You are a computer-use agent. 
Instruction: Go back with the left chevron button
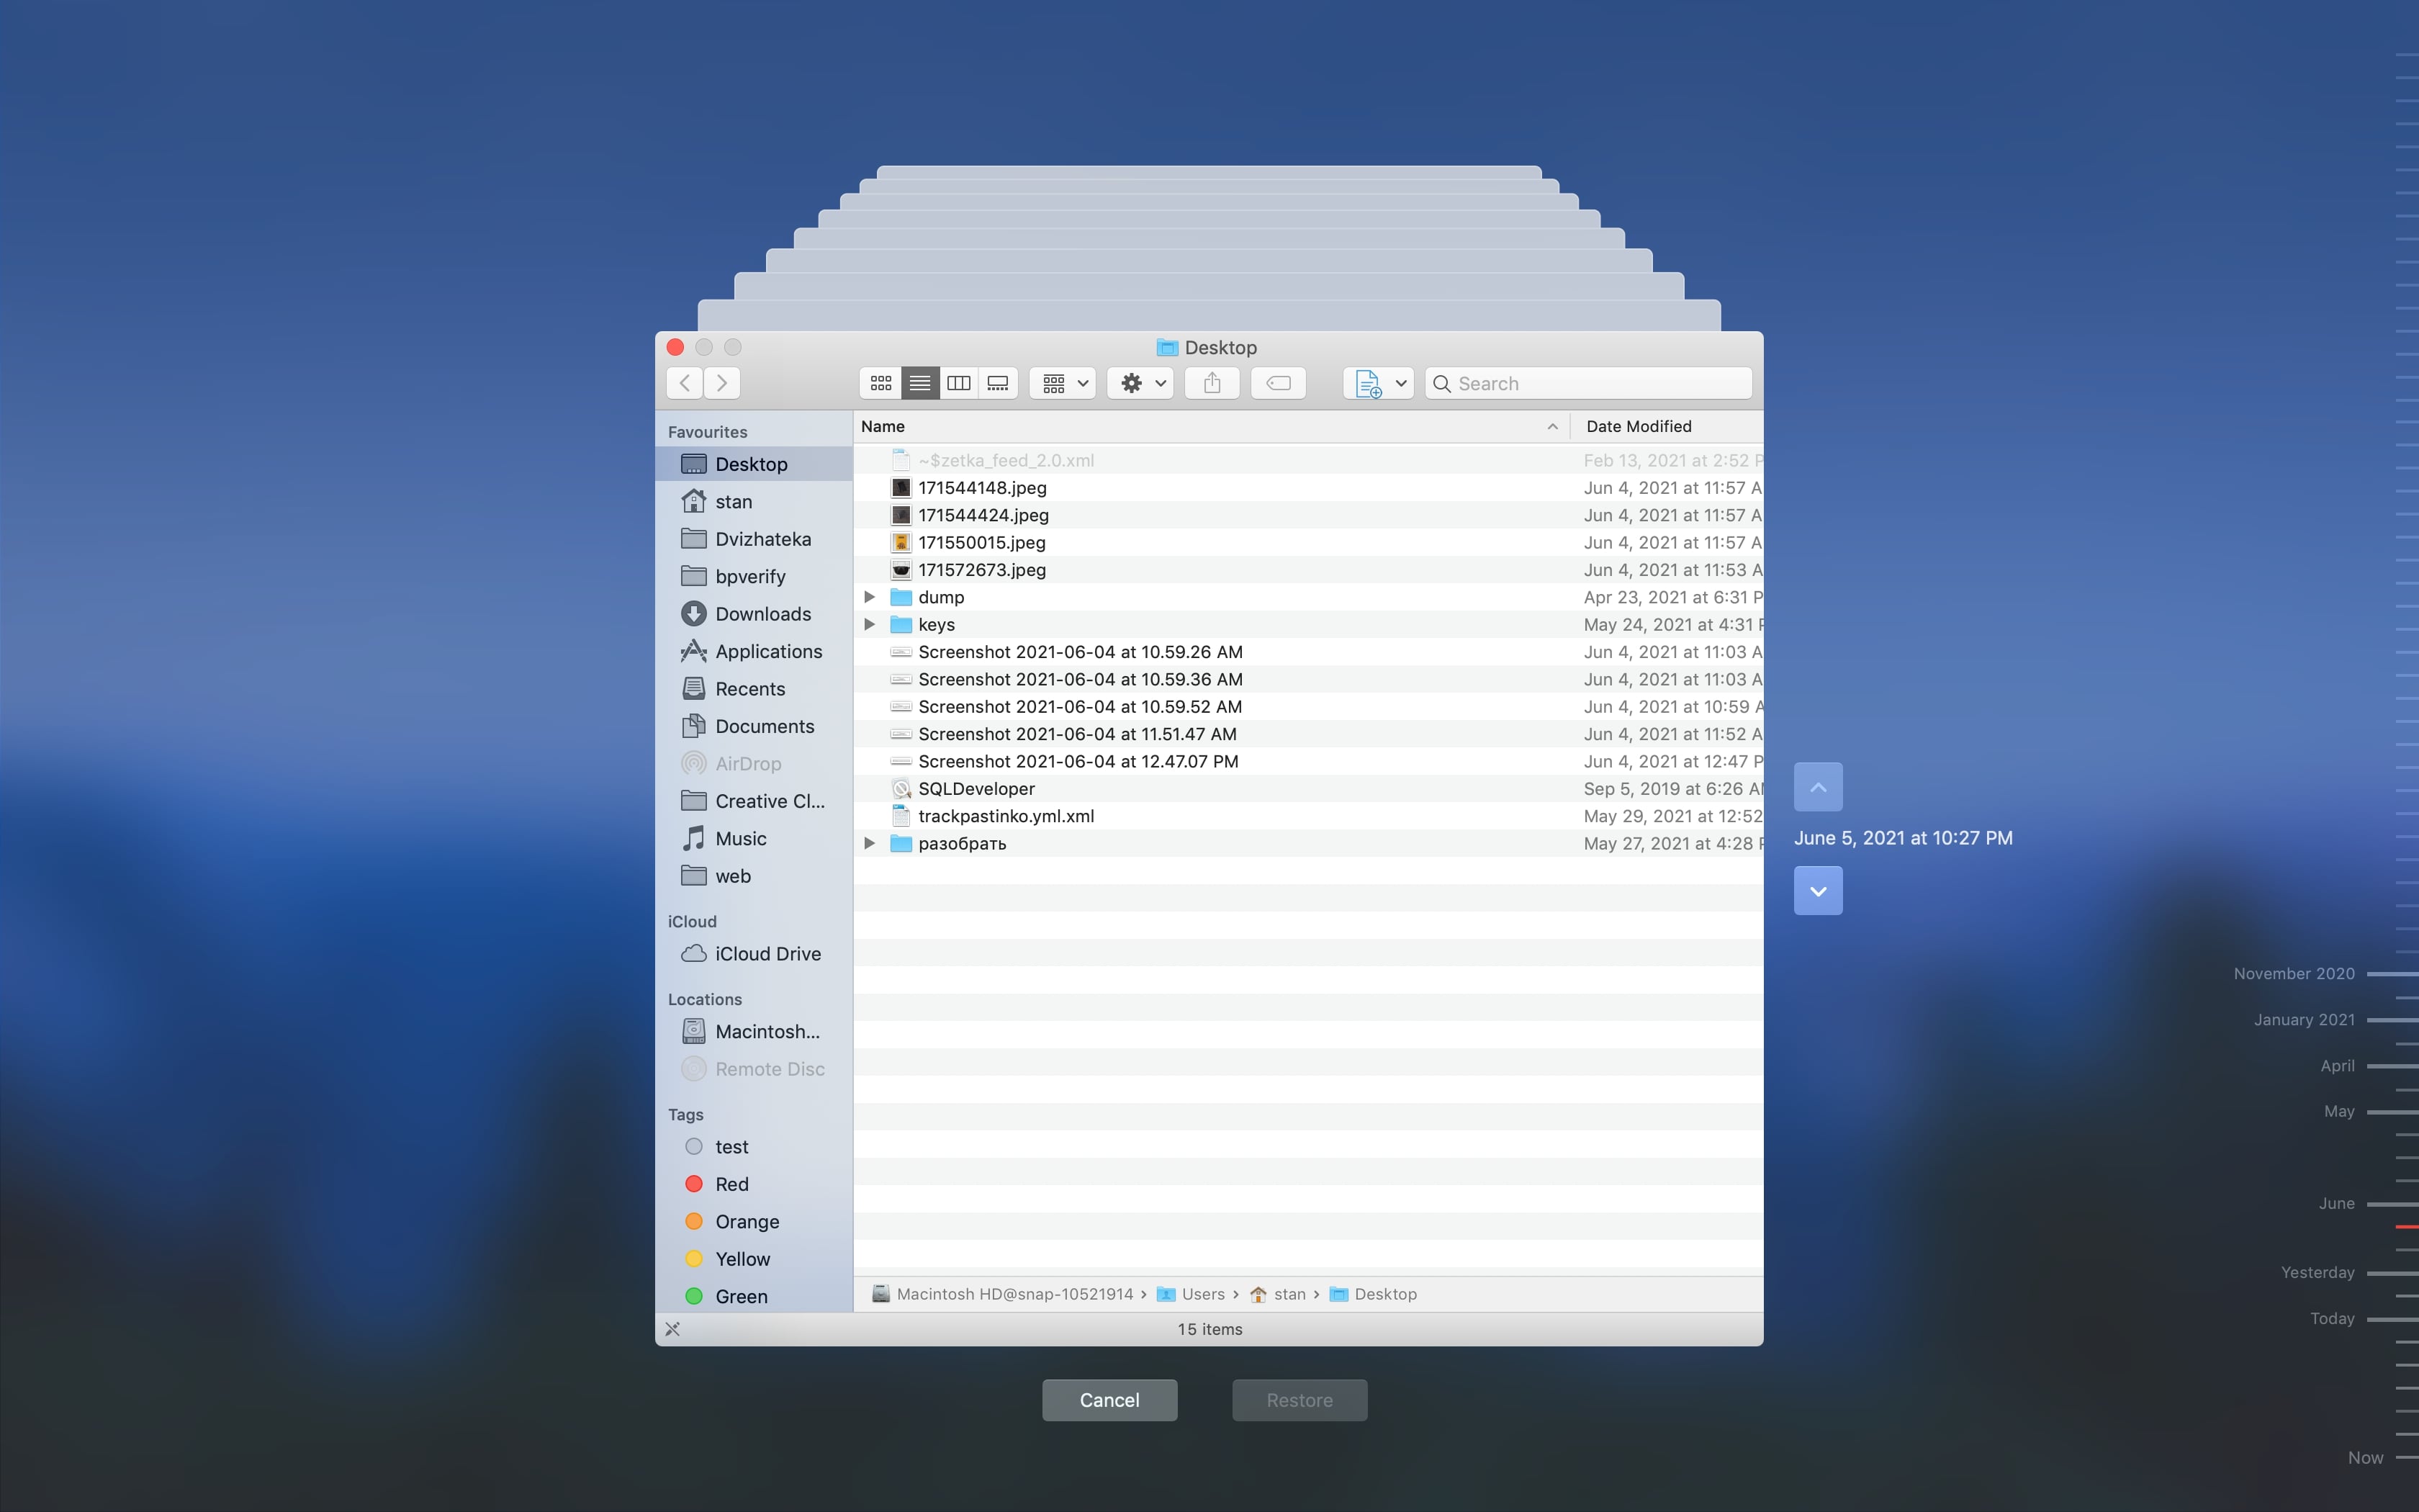tap(685, 383)
